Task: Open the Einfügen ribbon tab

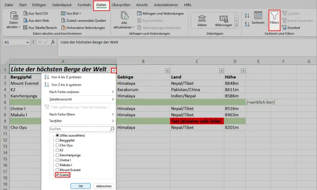Action: click(39, 5)
